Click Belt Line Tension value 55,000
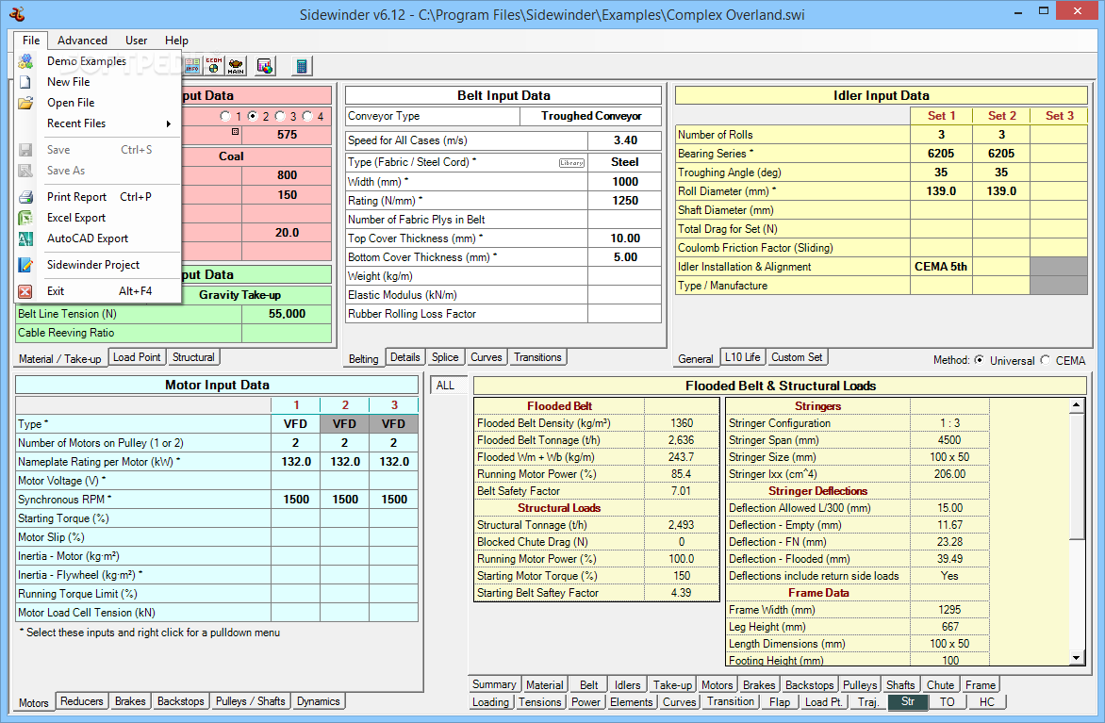Image resolution: width=1105 pixels, height=723 pixels. 287,314
